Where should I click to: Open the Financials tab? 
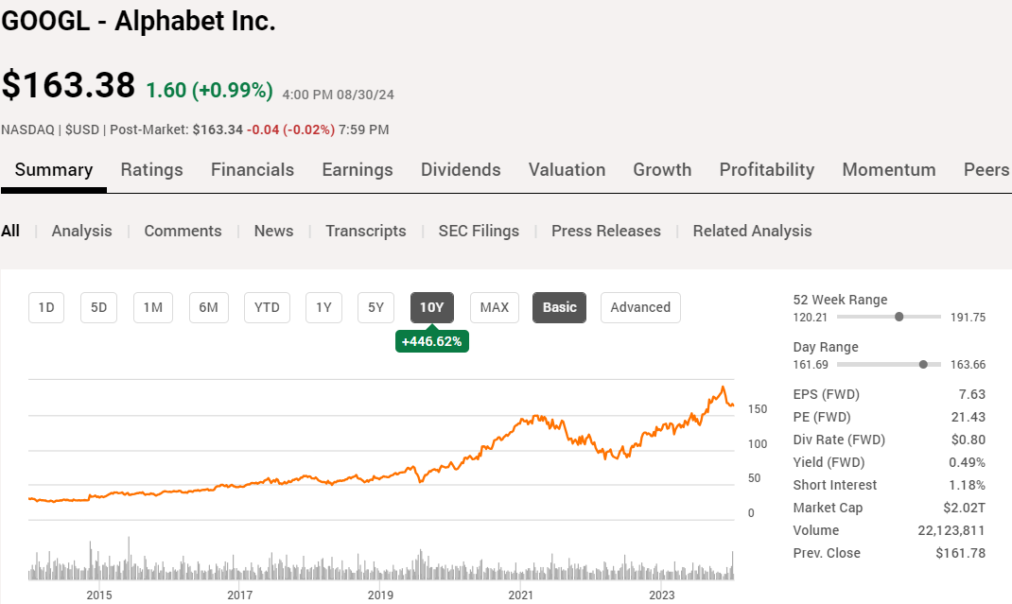(x=253, y=170)
